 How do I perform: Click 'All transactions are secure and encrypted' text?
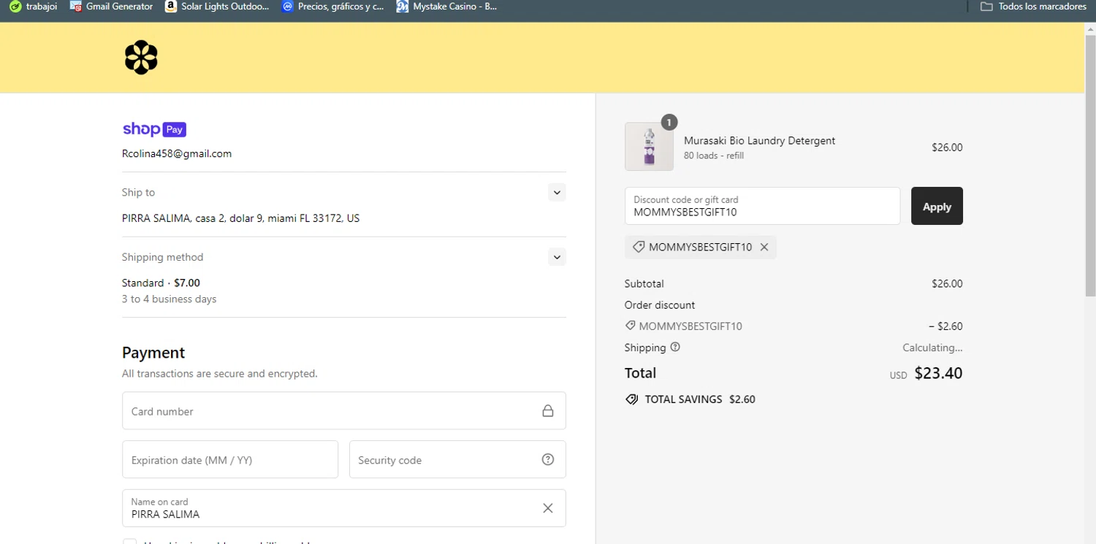pos(220,374)
